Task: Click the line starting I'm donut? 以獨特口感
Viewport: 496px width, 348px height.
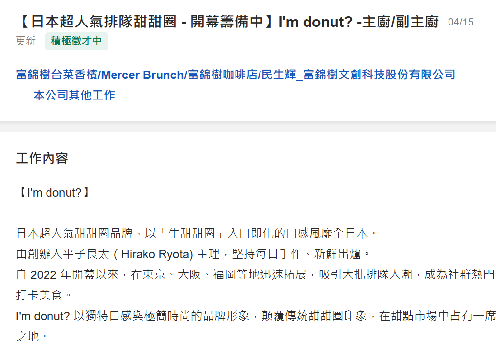Action: click(256, 316)
